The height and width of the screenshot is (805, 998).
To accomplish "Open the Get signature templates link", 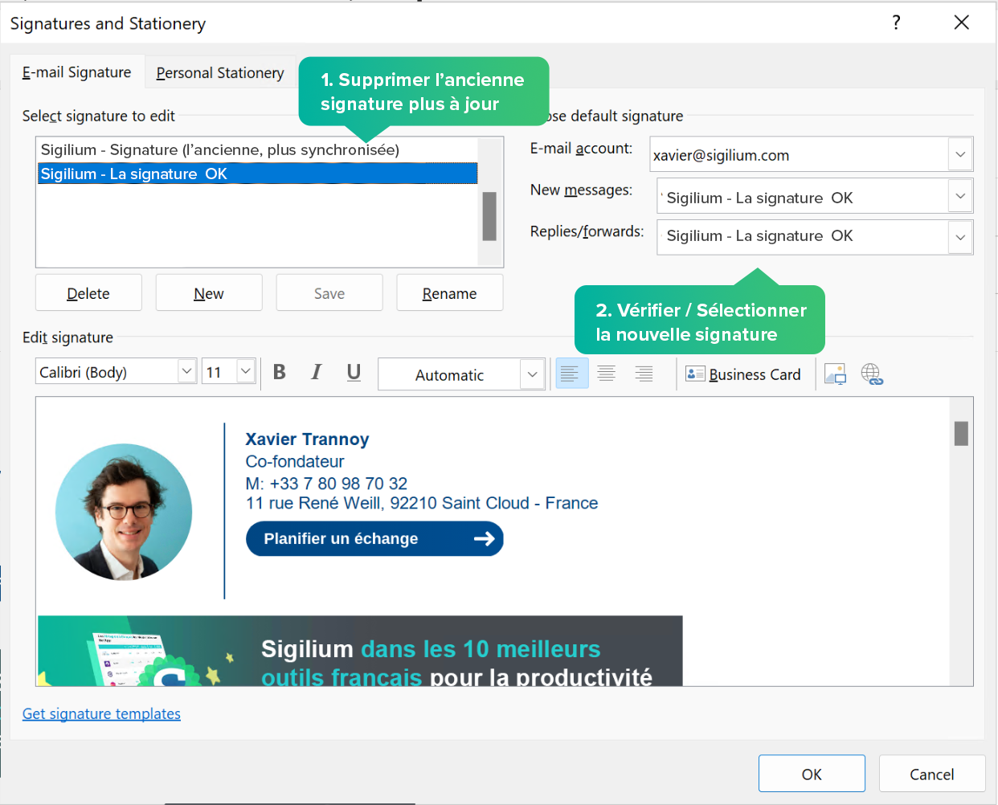I will 101,713.
